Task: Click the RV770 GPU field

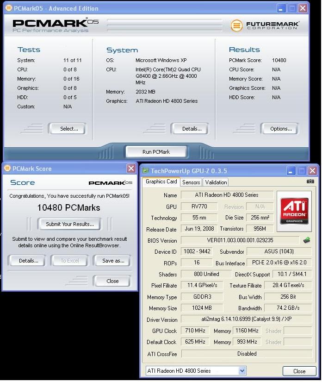Action: coord(199,207)
